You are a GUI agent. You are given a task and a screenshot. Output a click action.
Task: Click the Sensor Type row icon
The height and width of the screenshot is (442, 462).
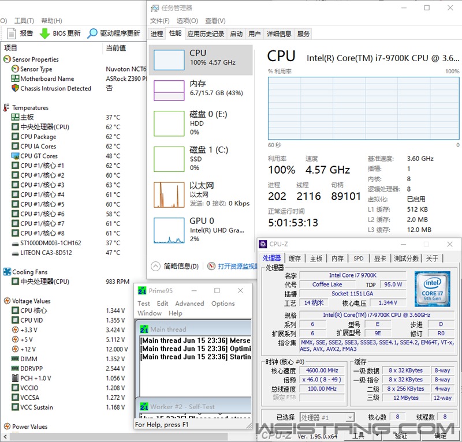15,69
